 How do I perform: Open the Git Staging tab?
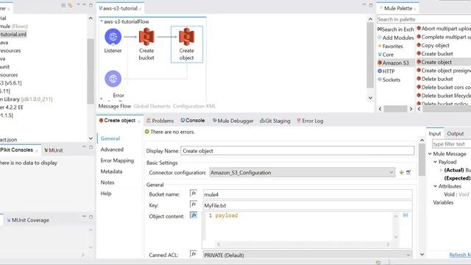(275, 121)
